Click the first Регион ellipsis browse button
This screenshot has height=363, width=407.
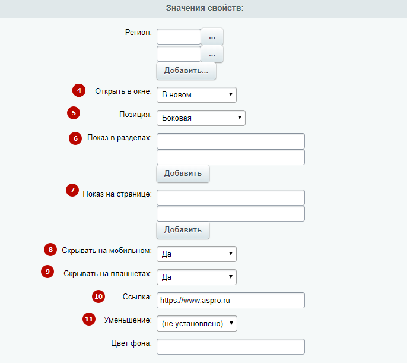212,37
